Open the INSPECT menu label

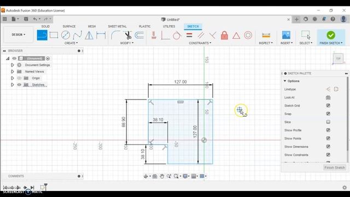[266, 43]
